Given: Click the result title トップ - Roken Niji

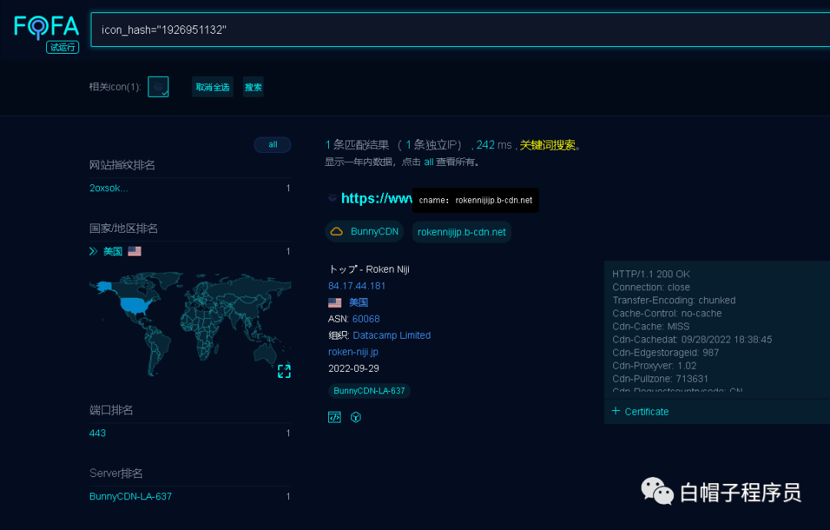Looking at the screenshot, I should [369, 270].
